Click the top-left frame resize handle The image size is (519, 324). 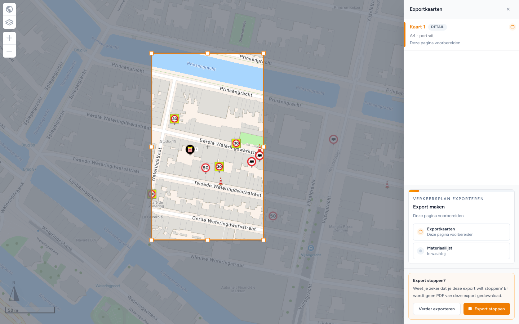tap(151, 53)
